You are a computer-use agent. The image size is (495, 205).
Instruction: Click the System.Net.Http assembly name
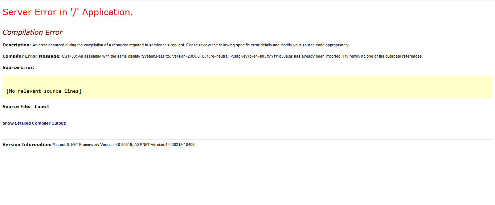156,56
